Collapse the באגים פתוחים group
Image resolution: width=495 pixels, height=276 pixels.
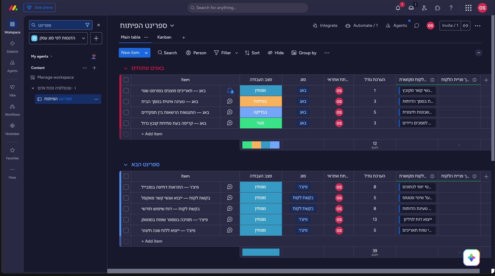[x=126, y=68]
